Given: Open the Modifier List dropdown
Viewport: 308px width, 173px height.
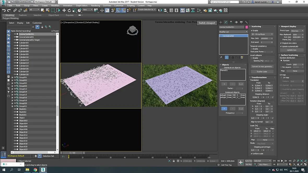Looking at the screenshot, I should click(233, 32).
